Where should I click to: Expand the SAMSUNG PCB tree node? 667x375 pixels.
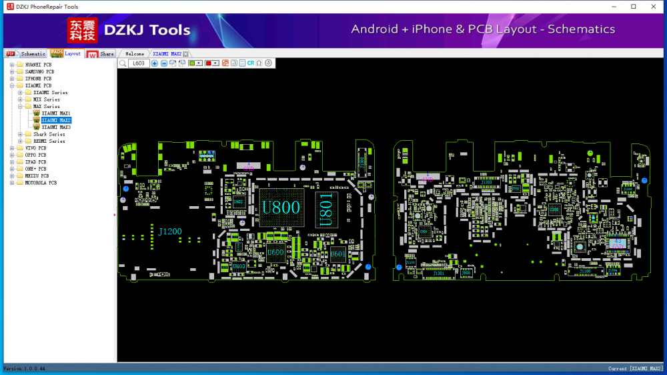tap(12, 71)
